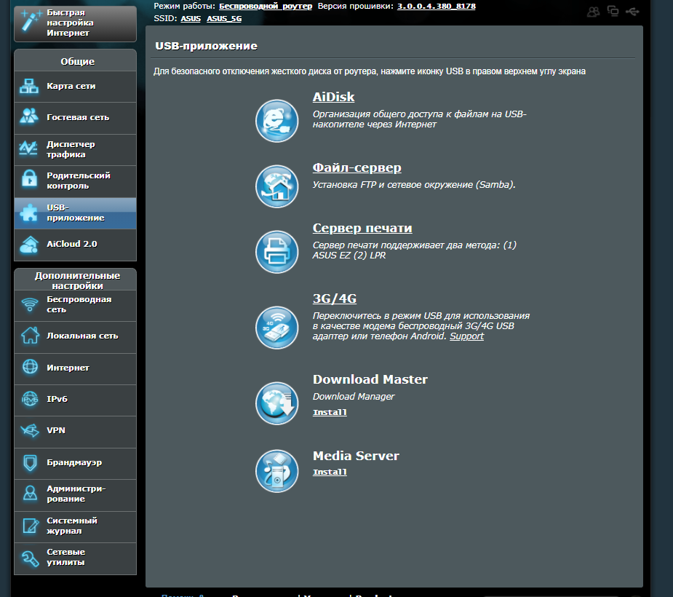The image size is (673, 597).
Task: Open Беспроводная сеть settings
Action: click(x=75, y=304)
